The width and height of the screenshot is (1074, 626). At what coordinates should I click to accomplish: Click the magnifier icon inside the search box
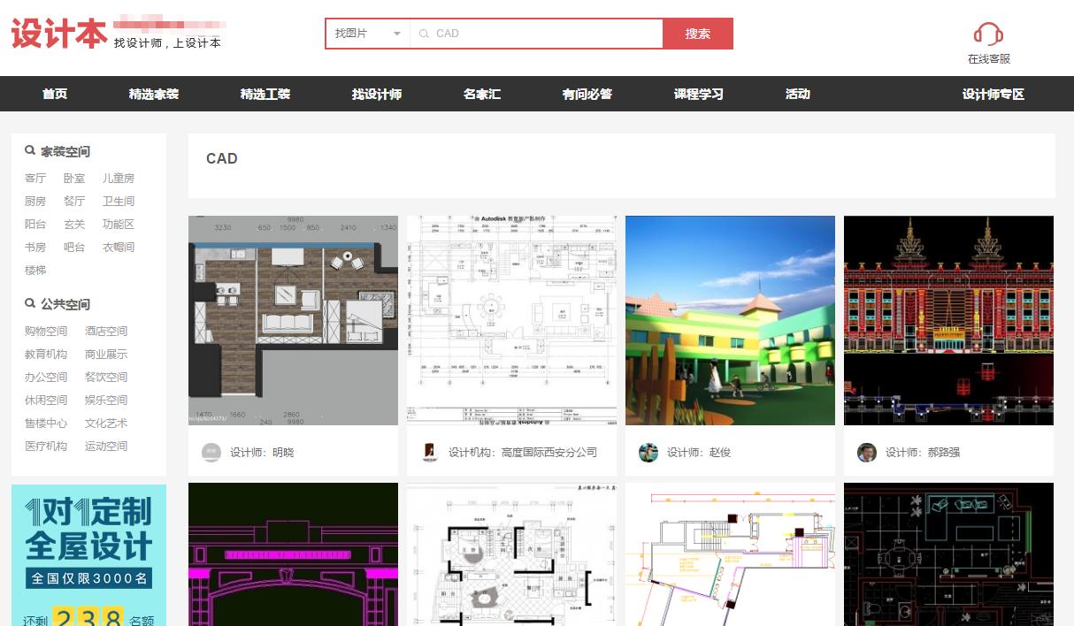424,34
